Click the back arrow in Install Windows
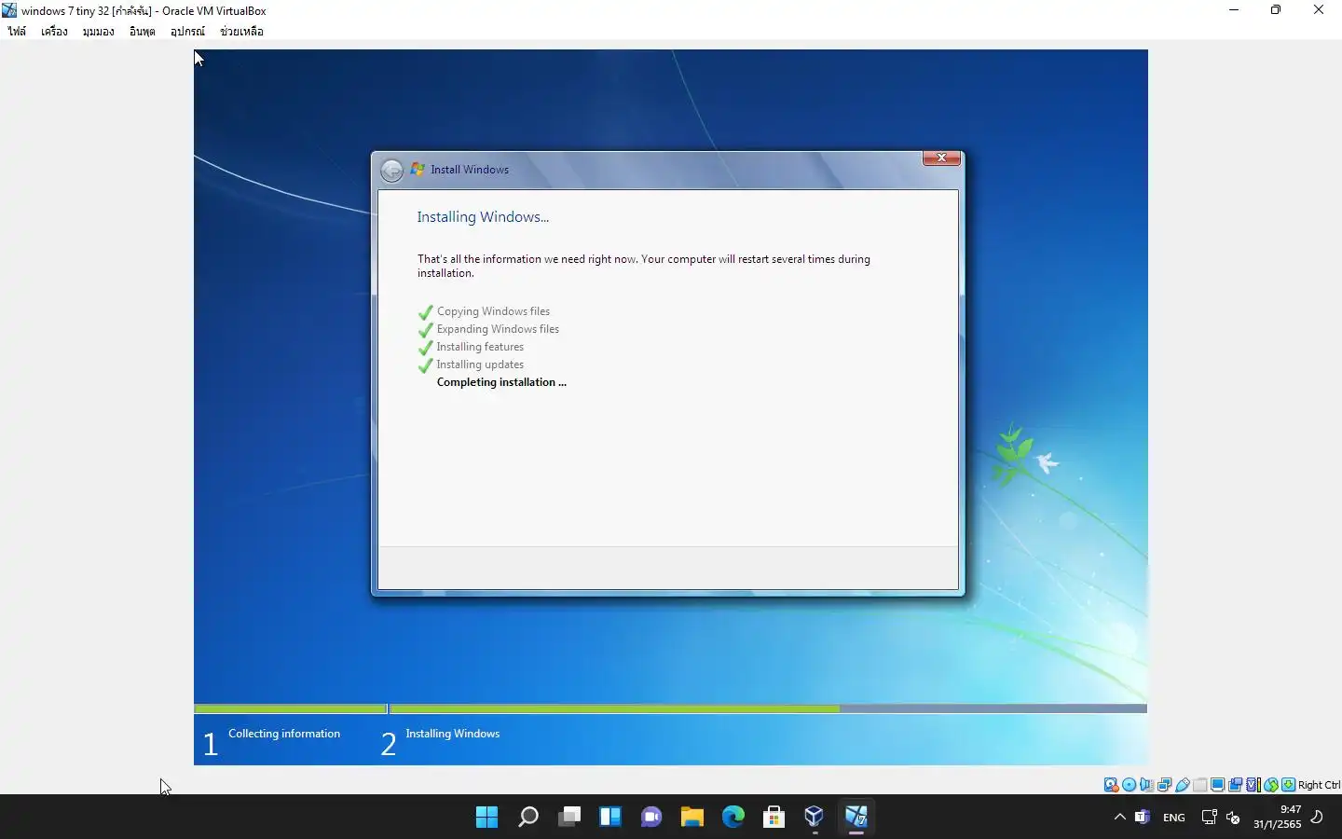Image resolution: width=1342 pixels, height=839 pixels. pyautogui.click(x=392, y=170)
